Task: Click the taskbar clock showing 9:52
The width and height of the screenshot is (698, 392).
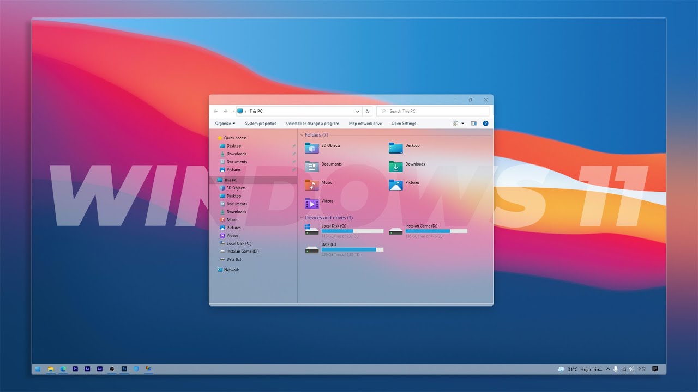Action: (x=642, y=369)
